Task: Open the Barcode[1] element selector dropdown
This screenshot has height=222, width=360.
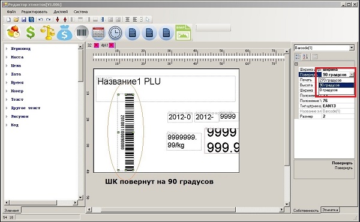Action: [x=352, y=48]
